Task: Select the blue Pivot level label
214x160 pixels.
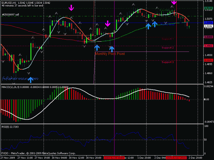Action: pyautogui.click(x=167, y=25)
